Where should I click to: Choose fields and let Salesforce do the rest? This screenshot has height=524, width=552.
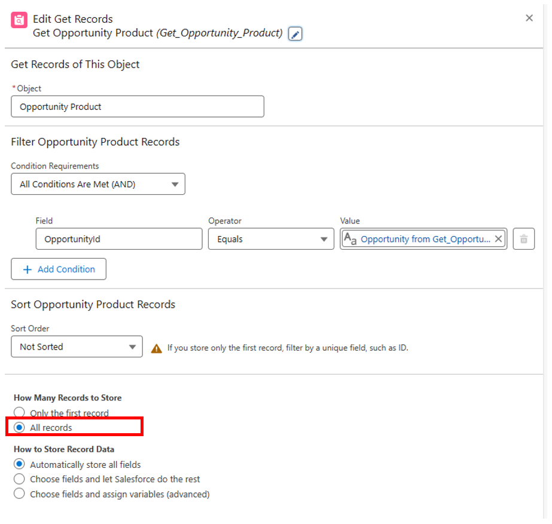19,479
